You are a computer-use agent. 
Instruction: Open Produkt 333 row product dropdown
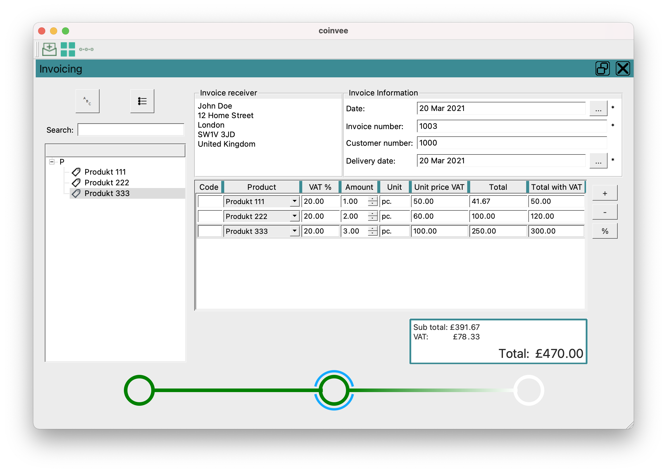[294, 231]
